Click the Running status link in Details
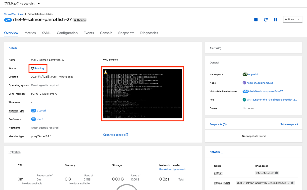The height and width of the screenshot is (190, 307). pyautogui.click(x=39, y=68)
